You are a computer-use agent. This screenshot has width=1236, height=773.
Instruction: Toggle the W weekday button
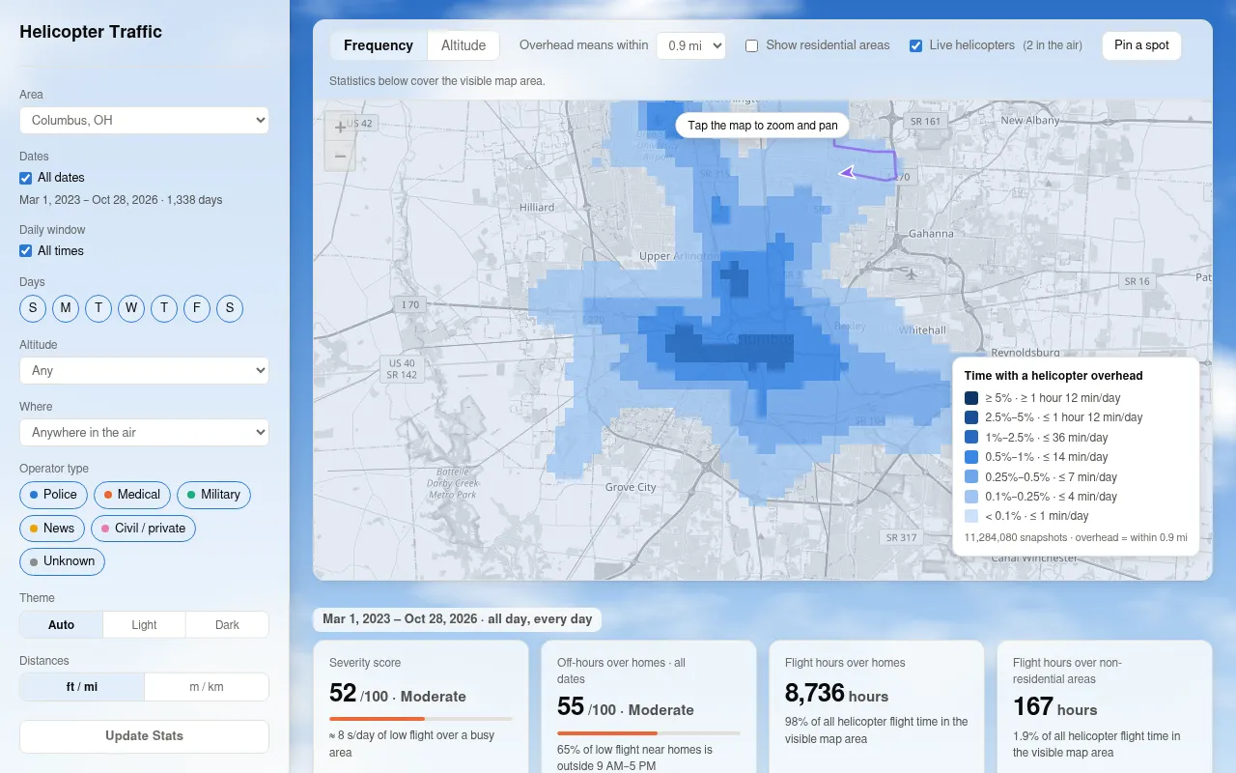pyautogui.click(x=131, y=308)
